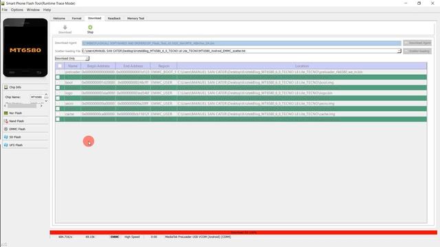
Task: Switch to the Welcome tab
Action: pyautogui.click(x=59, y=19)
